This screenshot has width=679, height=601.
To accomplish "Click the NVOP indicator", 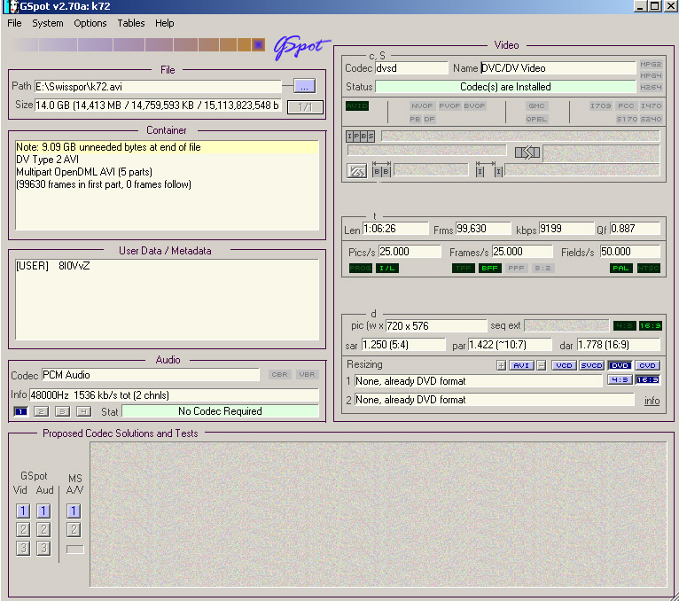I will [422, 105].
